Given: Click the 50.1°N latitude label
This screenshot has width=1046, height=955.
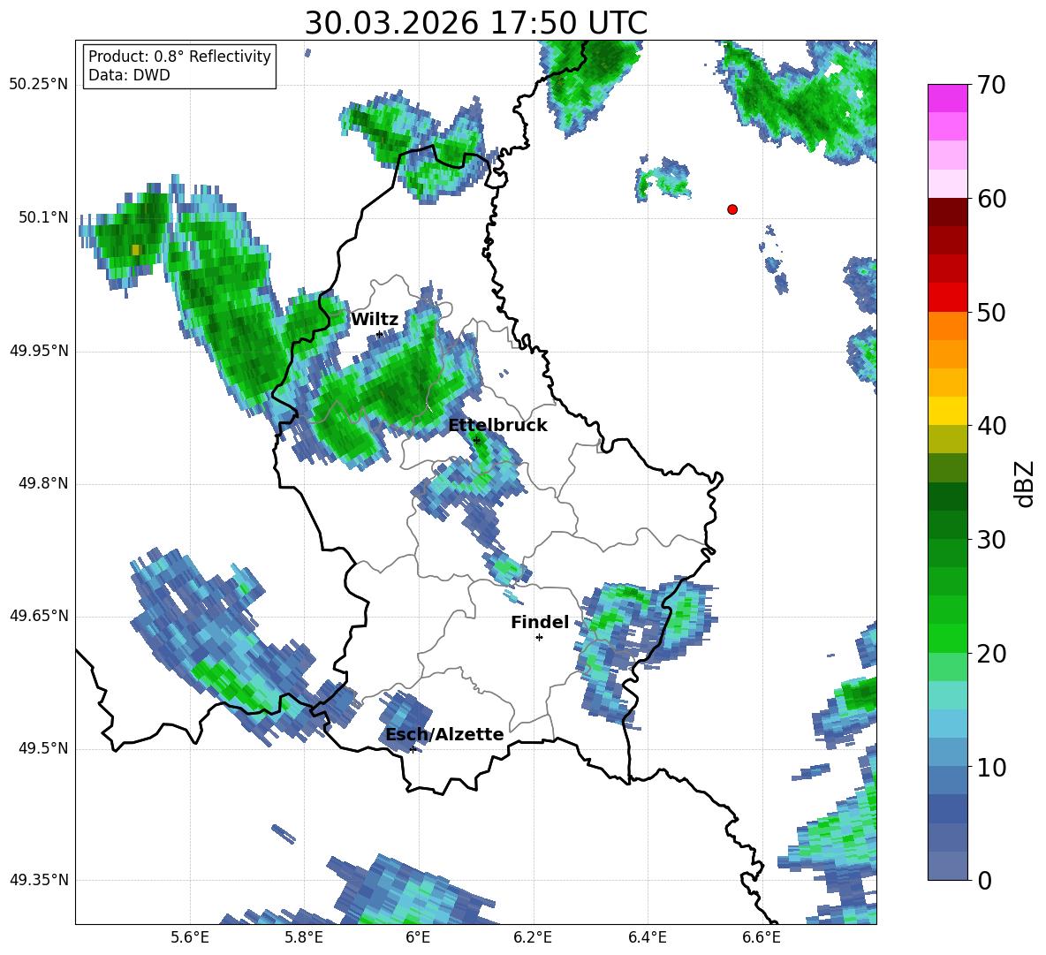Looking at the screenshot, I should pyautogui.click(x=42, y=217).
